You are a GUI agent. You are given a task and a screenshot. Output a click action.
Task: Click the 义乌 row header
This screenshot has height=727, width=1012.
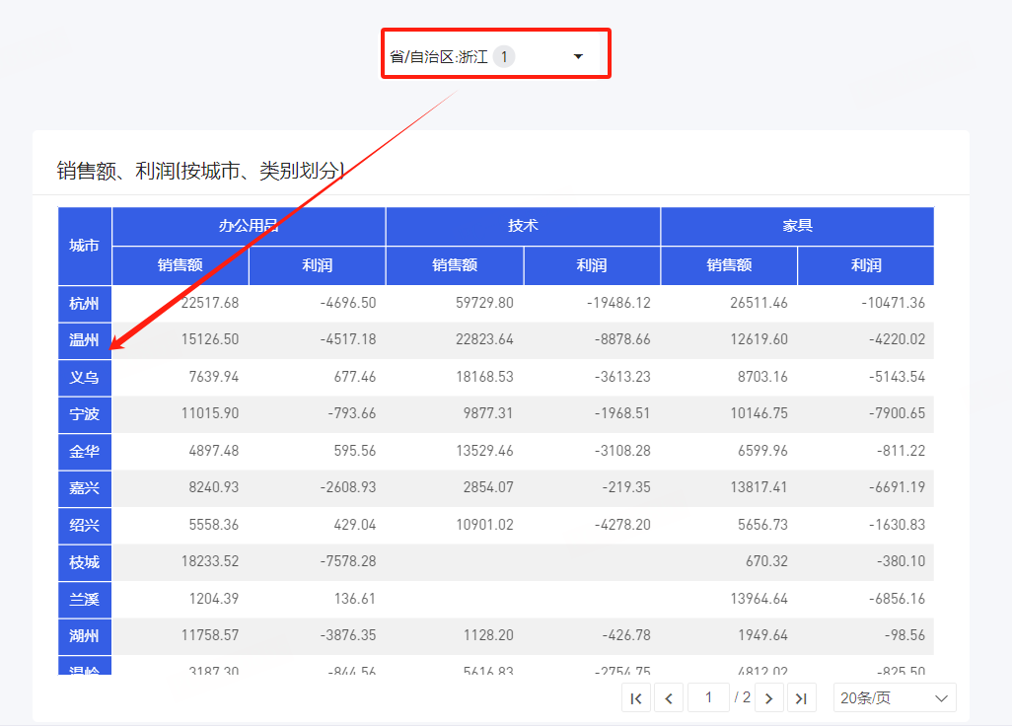click(85, 378)
